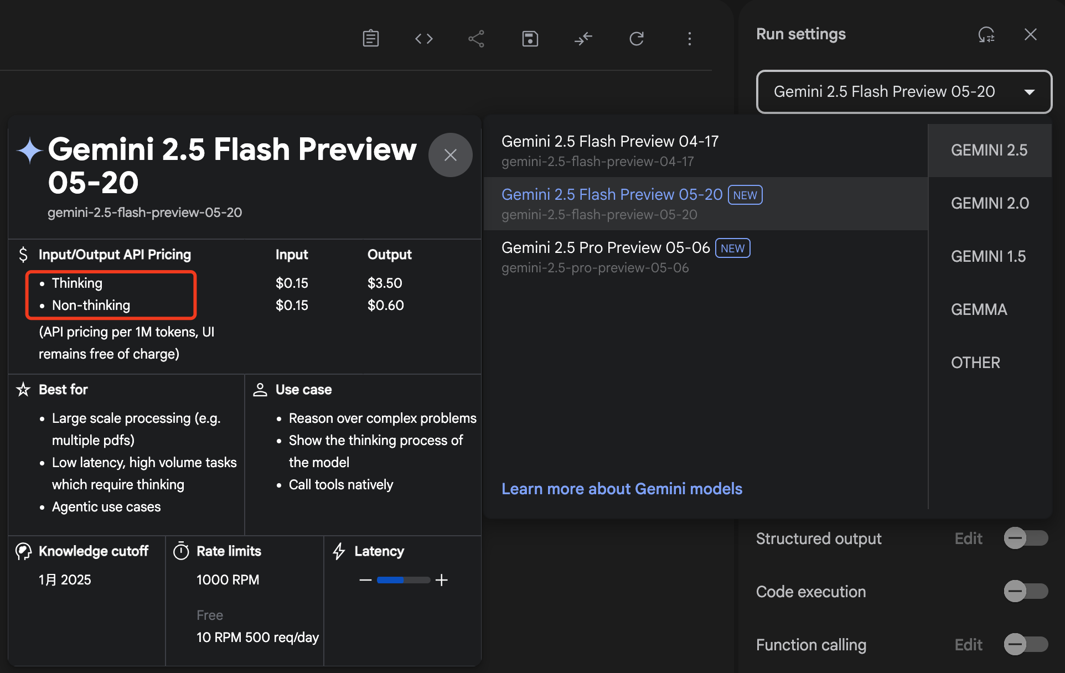Click the Knowledge cutoff head icon
This screenshot has width=1065, height=673.
click(x=23, y=551)
